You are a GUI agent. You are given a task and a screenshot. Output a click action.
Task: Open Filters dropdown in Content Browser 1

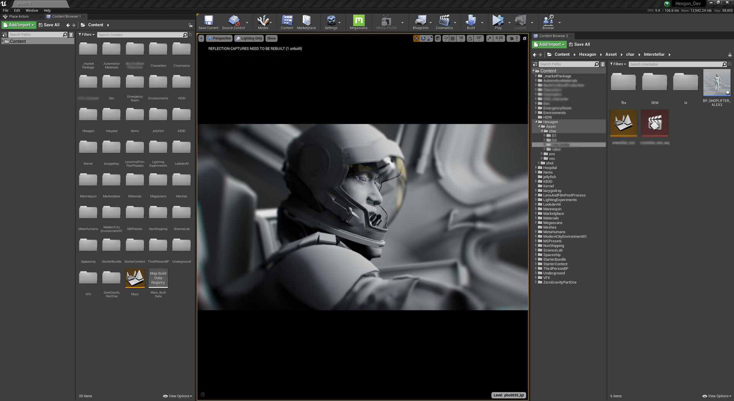click(x=86, y=35)
